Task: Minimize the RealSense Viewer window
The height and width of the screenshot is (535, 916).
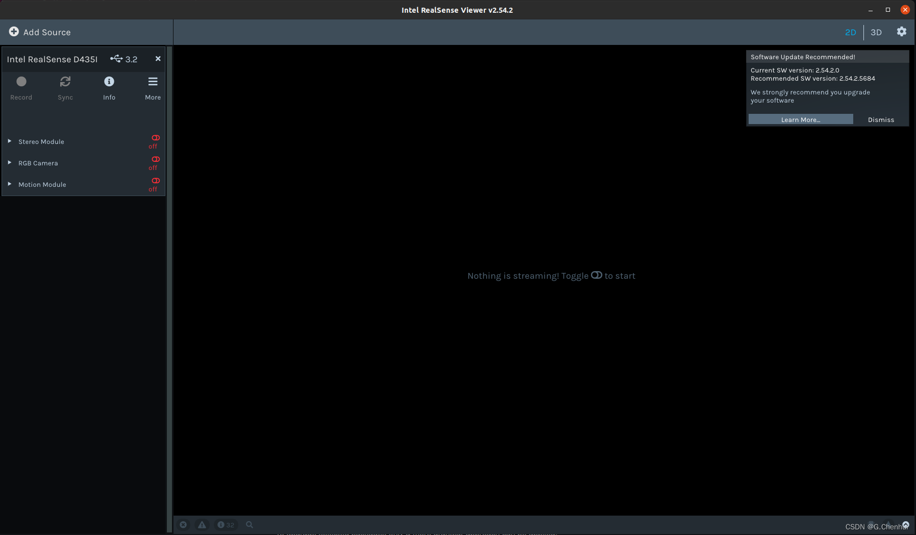Action: (x=871, y=10)
